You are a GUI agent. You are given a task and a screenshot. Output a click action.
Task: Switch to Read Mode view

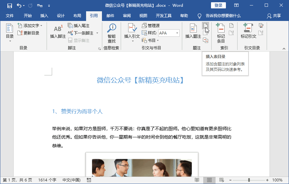pyautogui.click(x=197, y=180)
